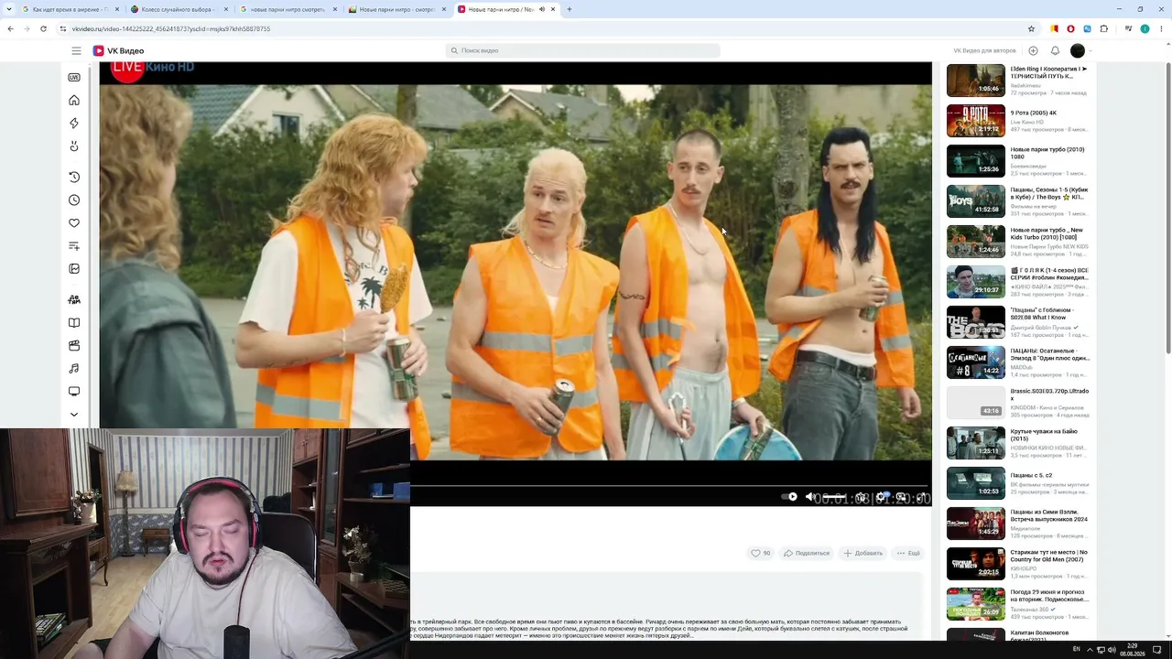The width and height of the screenshot is (1172, 659).
Task: Open the tab search dropdown arrow
Action: (x=10, y=9)
